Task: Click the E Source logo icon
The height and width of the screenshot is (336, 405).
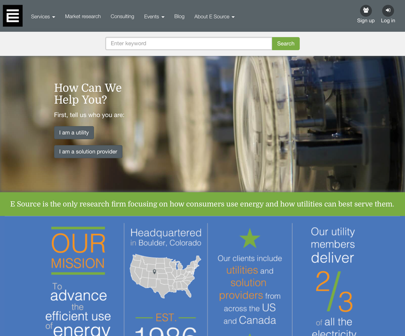Action: [13, 16]
